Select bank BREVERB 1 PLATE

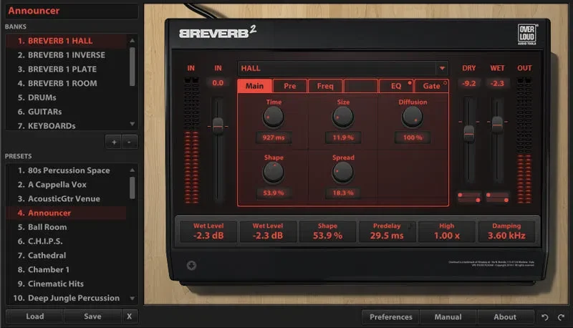(66, 69)
